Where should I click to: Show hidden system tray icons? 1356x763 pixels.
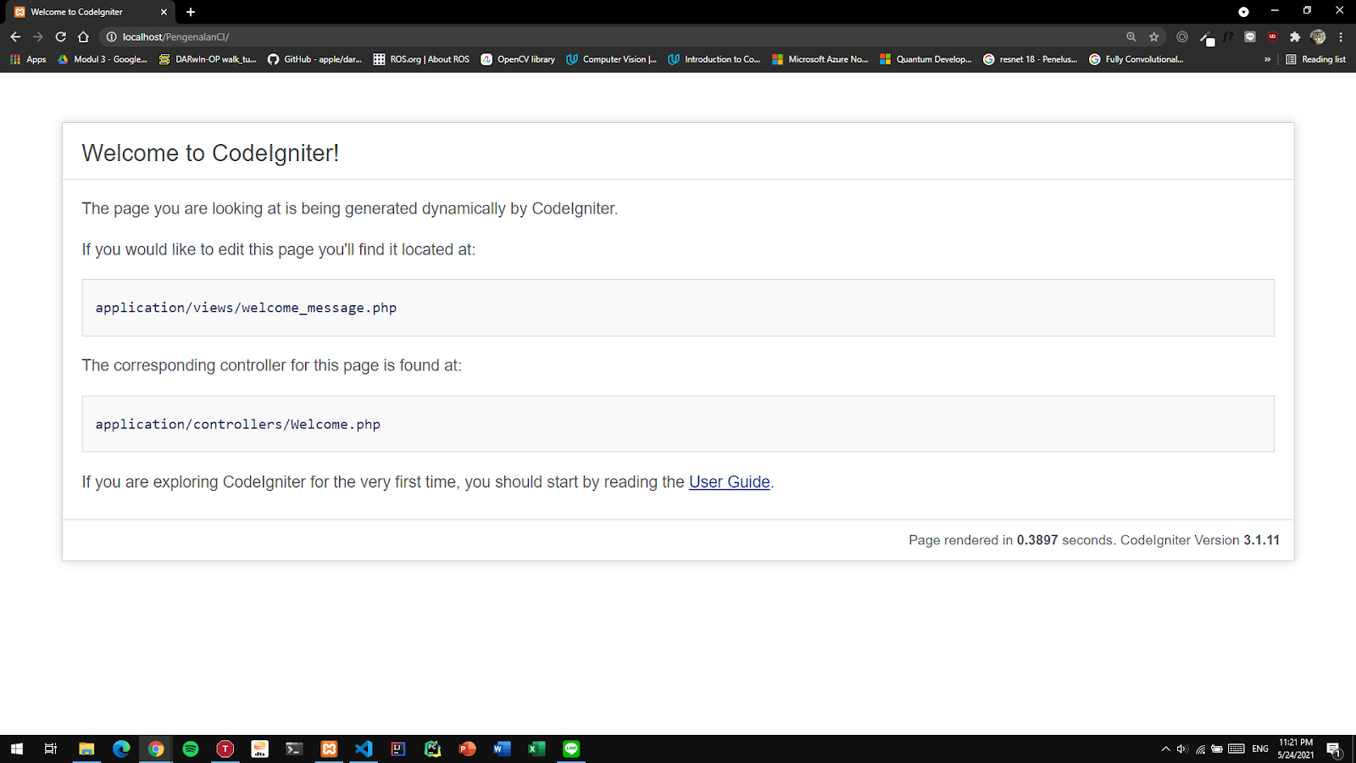1166,749
